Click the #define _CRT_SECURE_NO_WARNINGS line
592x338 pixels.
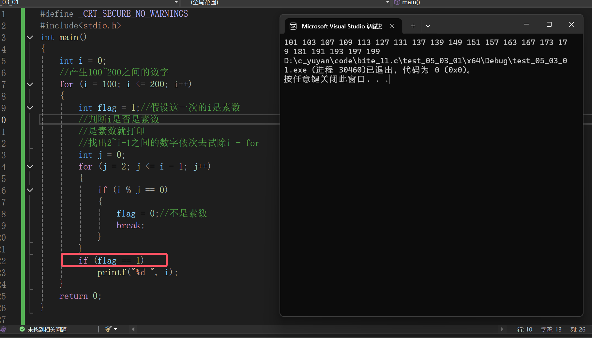pyautogui.click(x=114, y=14)
